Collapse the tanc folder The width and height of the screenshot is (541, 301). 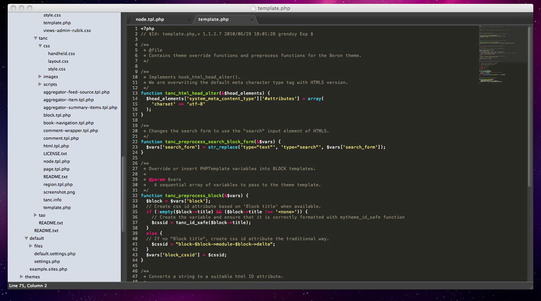click(35, 38)
